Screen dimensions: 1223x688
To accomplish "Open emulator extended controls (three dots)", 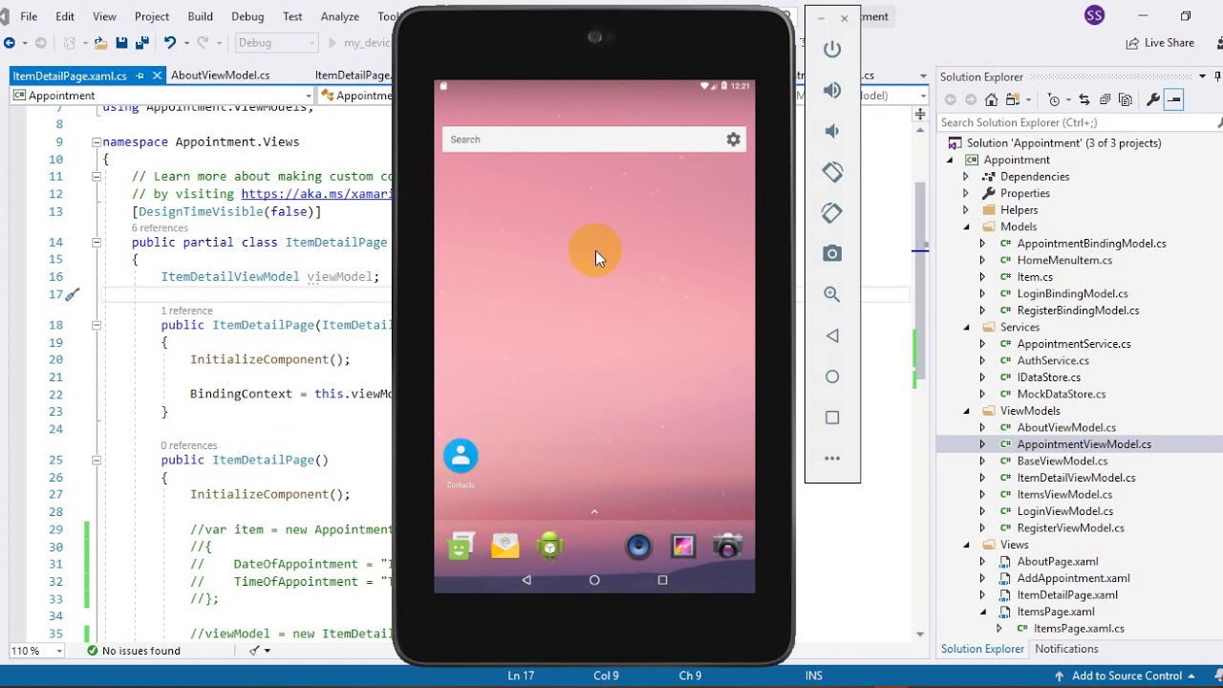I will (832, 459).
